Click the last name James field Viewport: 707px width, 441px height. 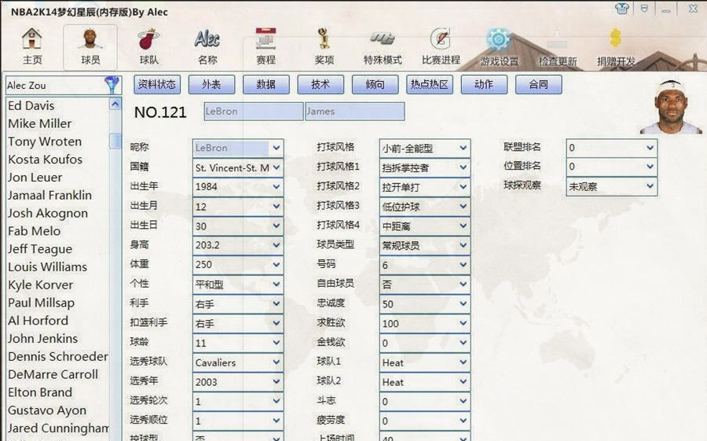355,112
